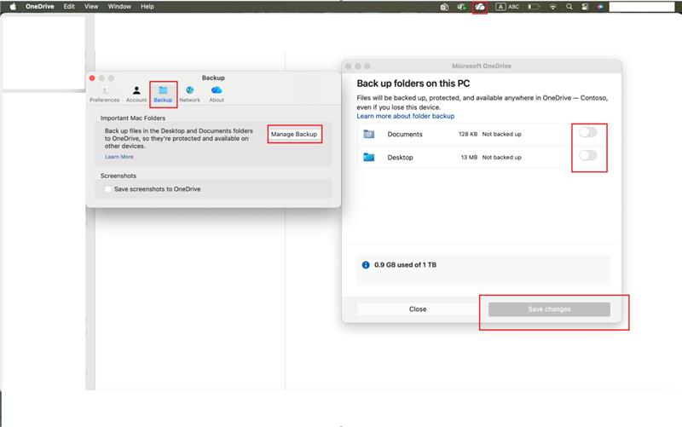
Task: Switch to the Network tab
Action: coord(189,95)
